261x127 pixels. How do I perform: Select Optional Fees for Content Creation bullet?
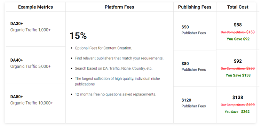(x=103, y=48)
